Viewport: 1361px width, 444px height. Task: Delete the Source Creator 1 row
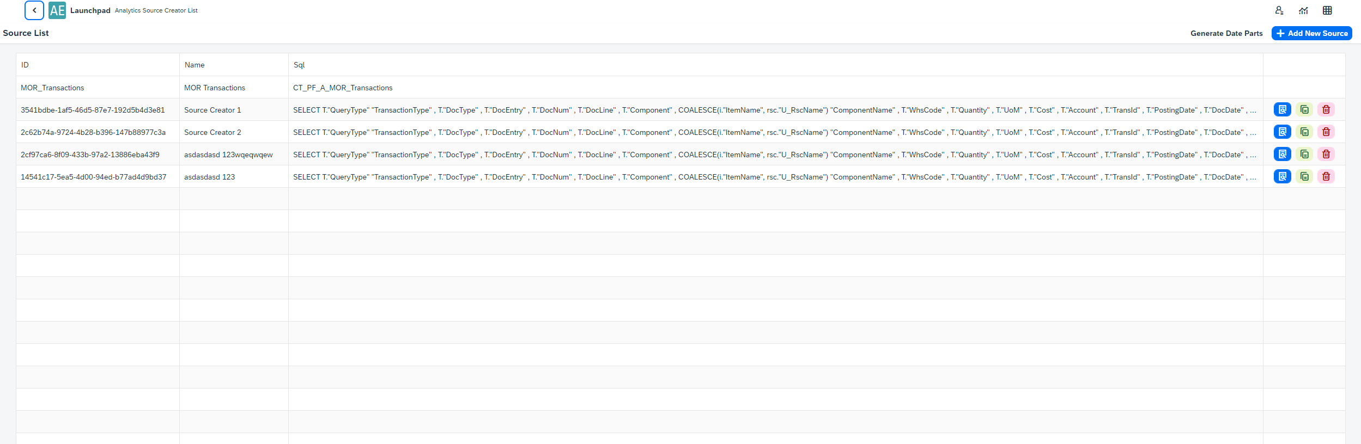tap(1326, 110)
